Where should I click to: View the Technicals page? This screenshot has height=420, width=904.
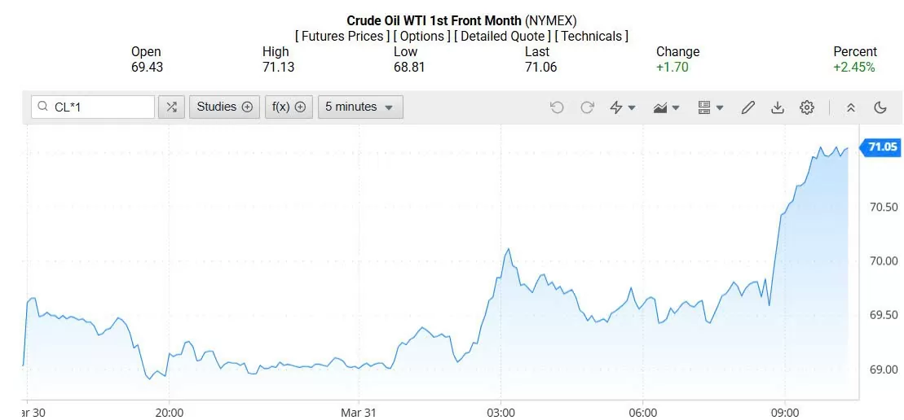click(x=592, y=37)
